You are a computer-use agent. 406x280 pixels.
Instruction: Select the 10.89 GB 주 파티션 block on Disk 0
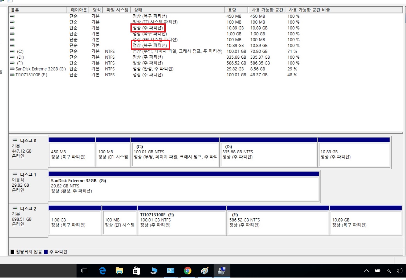pyautogui.click(x=354, y=152)
